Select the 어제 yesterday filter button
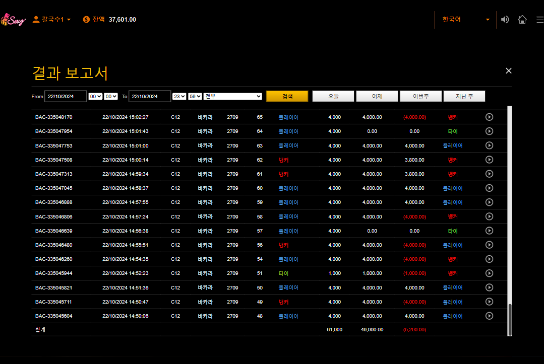Image resolution: width=544 pixels, height=364 pixels. click(x=377, y=96)
